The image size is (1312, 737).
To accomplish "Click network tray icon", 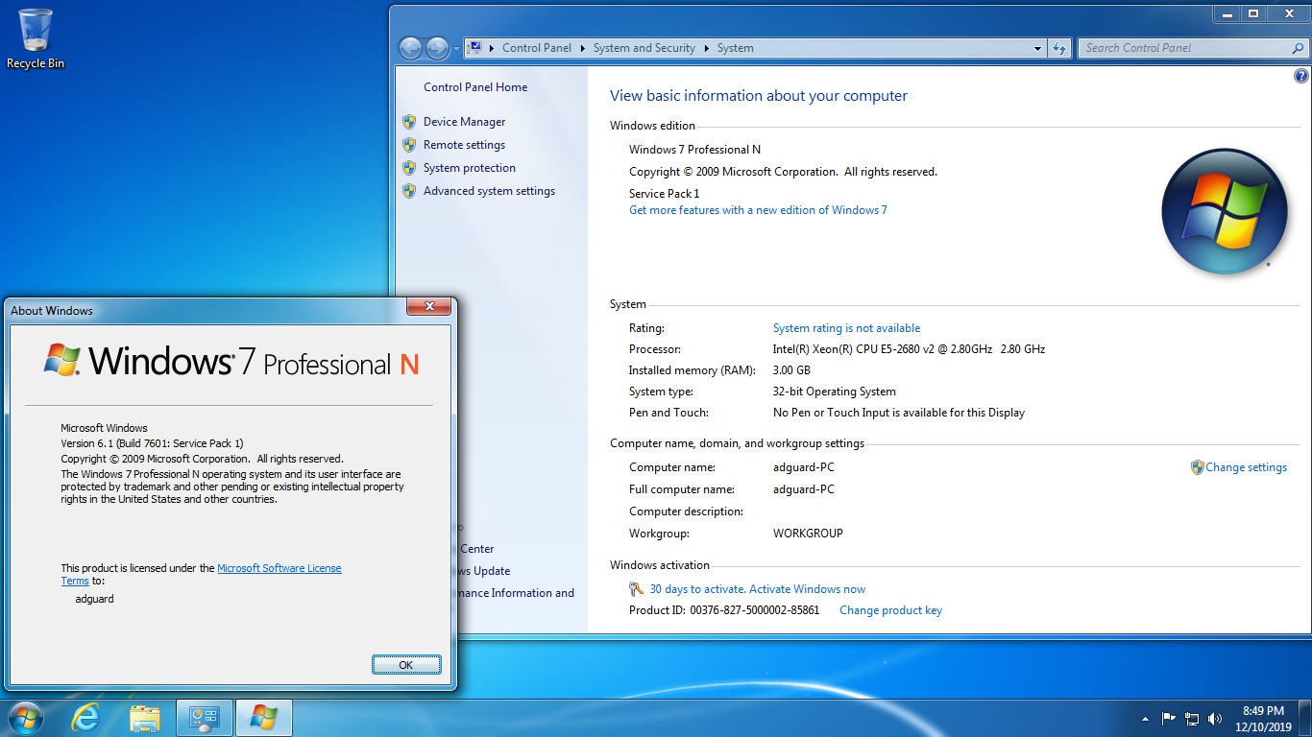I will point(1192,718).
